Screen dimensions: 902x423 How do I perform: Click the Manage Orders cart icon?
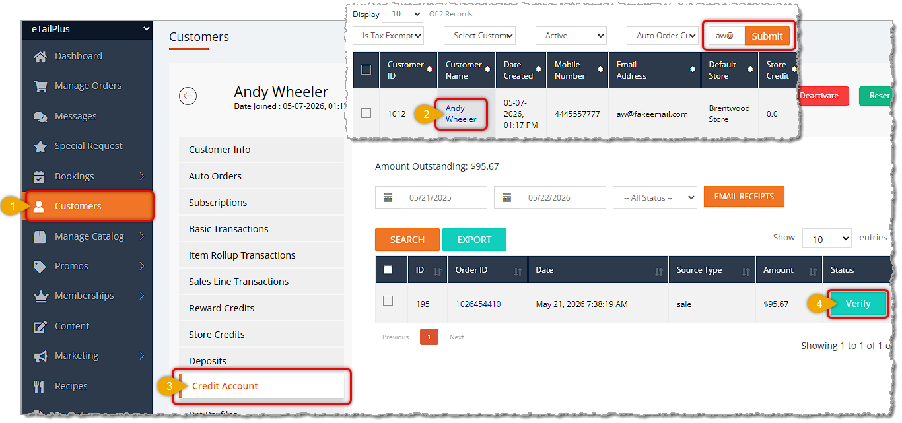(x=40, y=86)
